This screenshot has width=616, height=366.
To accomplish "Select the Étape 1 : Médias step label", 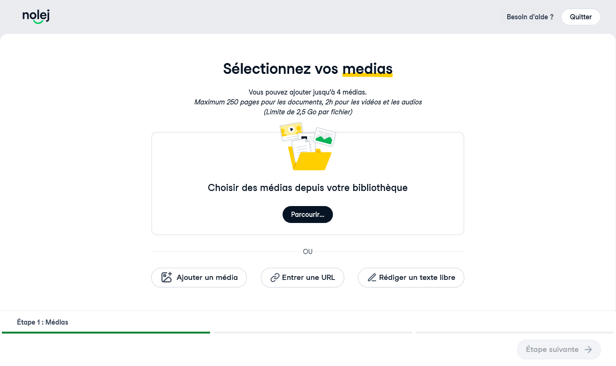I will click(x=42, y=322).
